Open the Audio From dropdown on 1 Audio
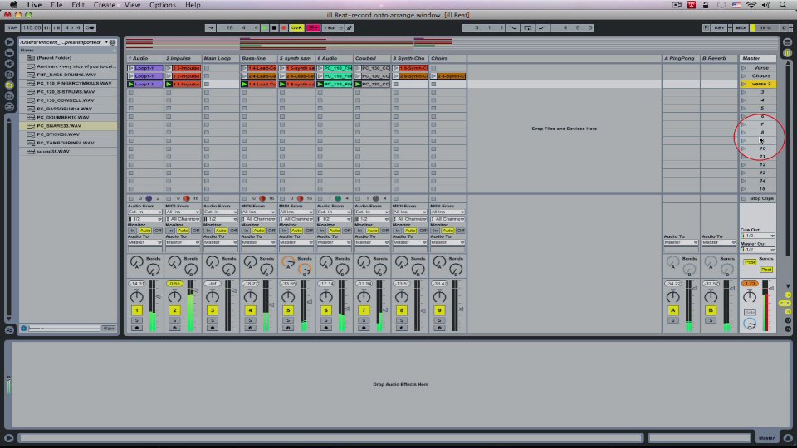The width and height of the screenshot is (797, 448). (x=144, y=212)
